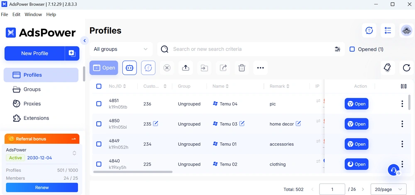Toggle the Opened (1) checkbox
Image resolution: width=415 pixels, height=195 pixels.
tap(352, 49)
